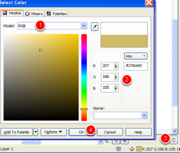Select the eyedropper color picker tool
The width and height of the screenshot is (180, 153).
95,27
